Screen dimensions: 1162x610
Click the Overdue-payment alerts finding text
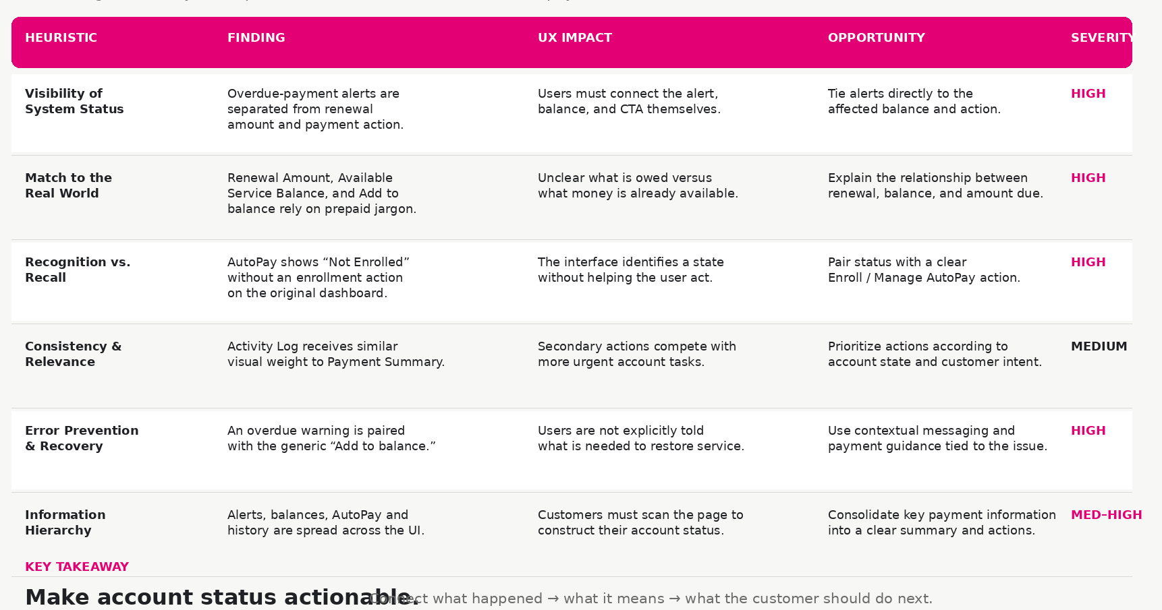[x=315, y=109]
